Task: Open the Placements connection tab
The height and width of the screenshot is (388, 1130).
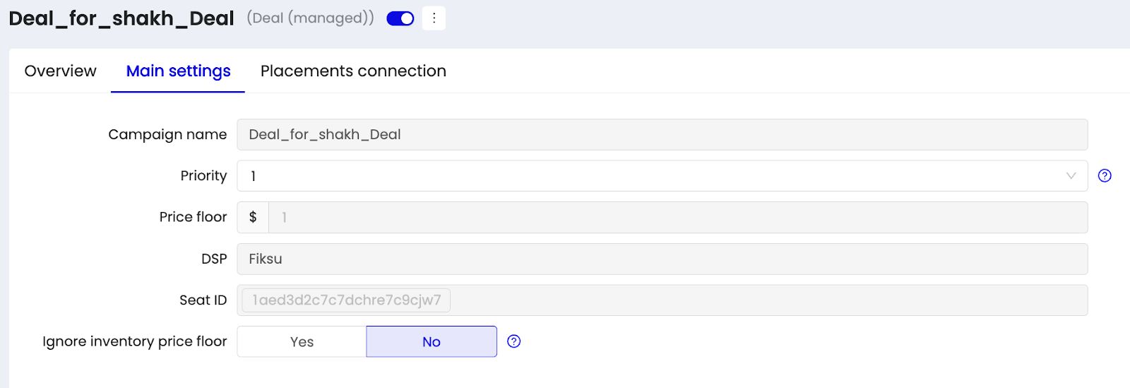Action: (x=353, y=71)
